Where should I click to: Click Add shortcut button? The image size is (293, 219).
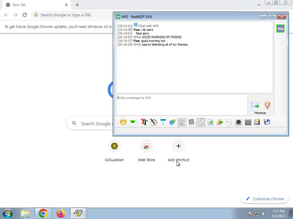pyautogui.click(x=179, y=151)
